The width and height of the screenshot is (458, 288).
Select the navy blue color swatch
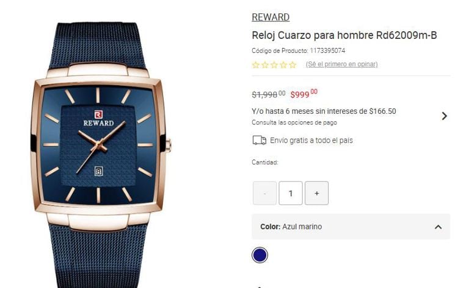[x=260, y=255]
